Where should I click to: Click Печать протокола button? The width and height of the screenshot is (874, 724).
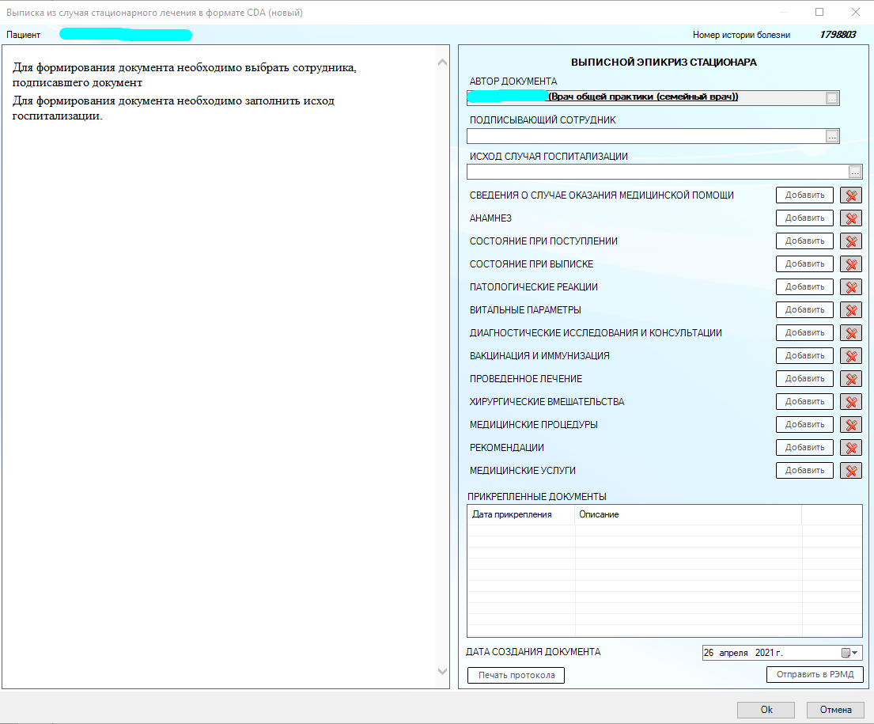pos(516,676)
